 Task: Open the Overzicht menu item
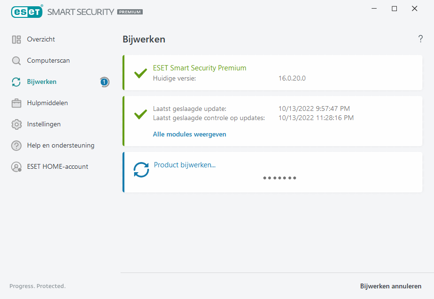click(x=41, y=40)
